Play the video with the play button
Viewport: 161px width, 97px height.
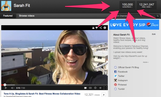point(6,88)
